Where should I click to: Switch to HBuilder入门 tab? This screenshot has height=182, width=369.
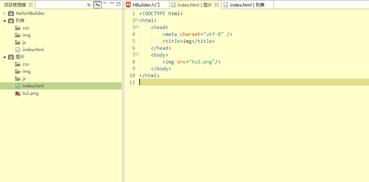tap(146, 5)
